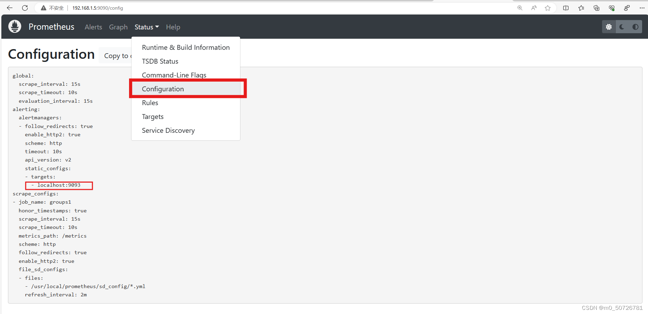Screen dimensions: 648x314
Task: Click the evaluation_interval: 15s line
Action: coord(56,101)
